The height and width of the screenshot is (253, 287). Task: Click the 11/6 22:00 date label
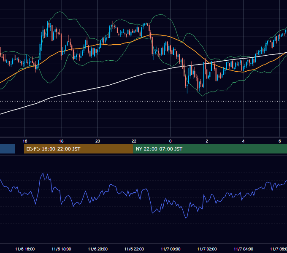134,249
